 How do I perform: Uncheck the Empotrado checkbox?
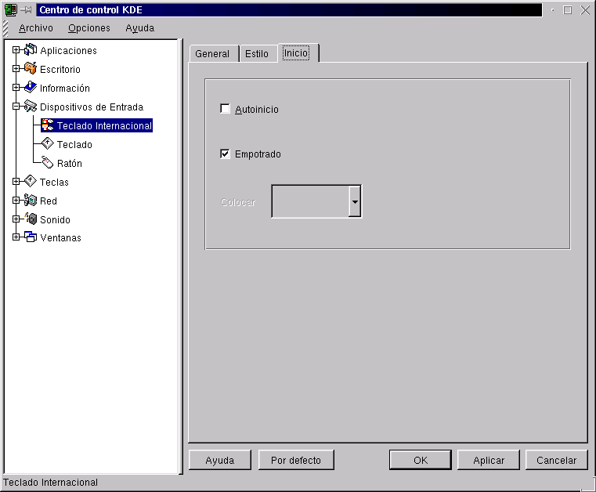pos(226,154)
